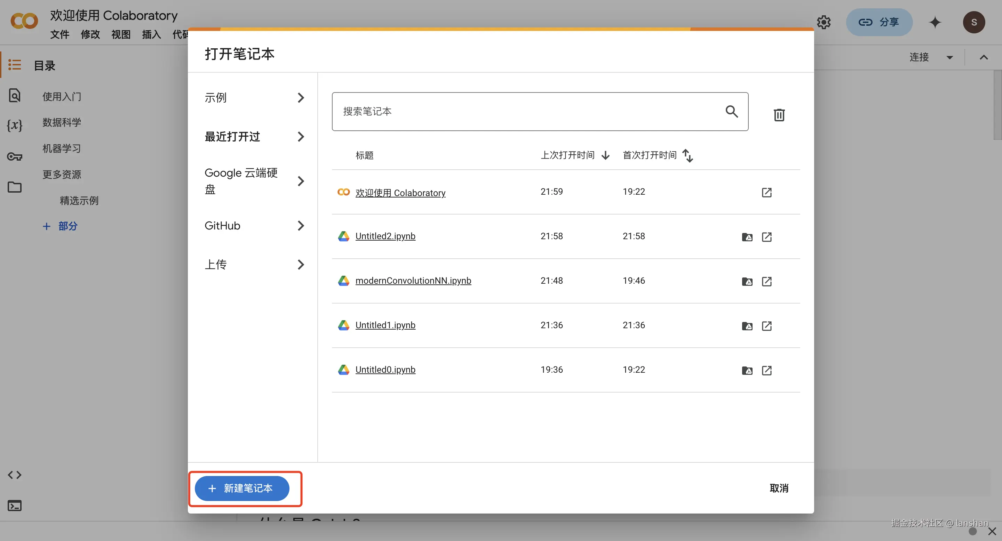Image resolution: width=1002 pixels, height=541 pixels.
Task: Expand the 示例 category
Action: (254, 98)
